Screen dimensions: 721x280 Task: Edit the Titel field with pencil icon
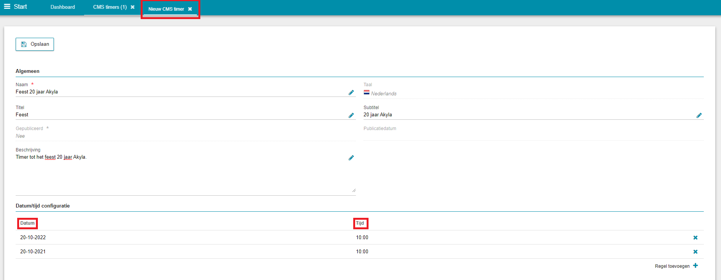[351, 115]
